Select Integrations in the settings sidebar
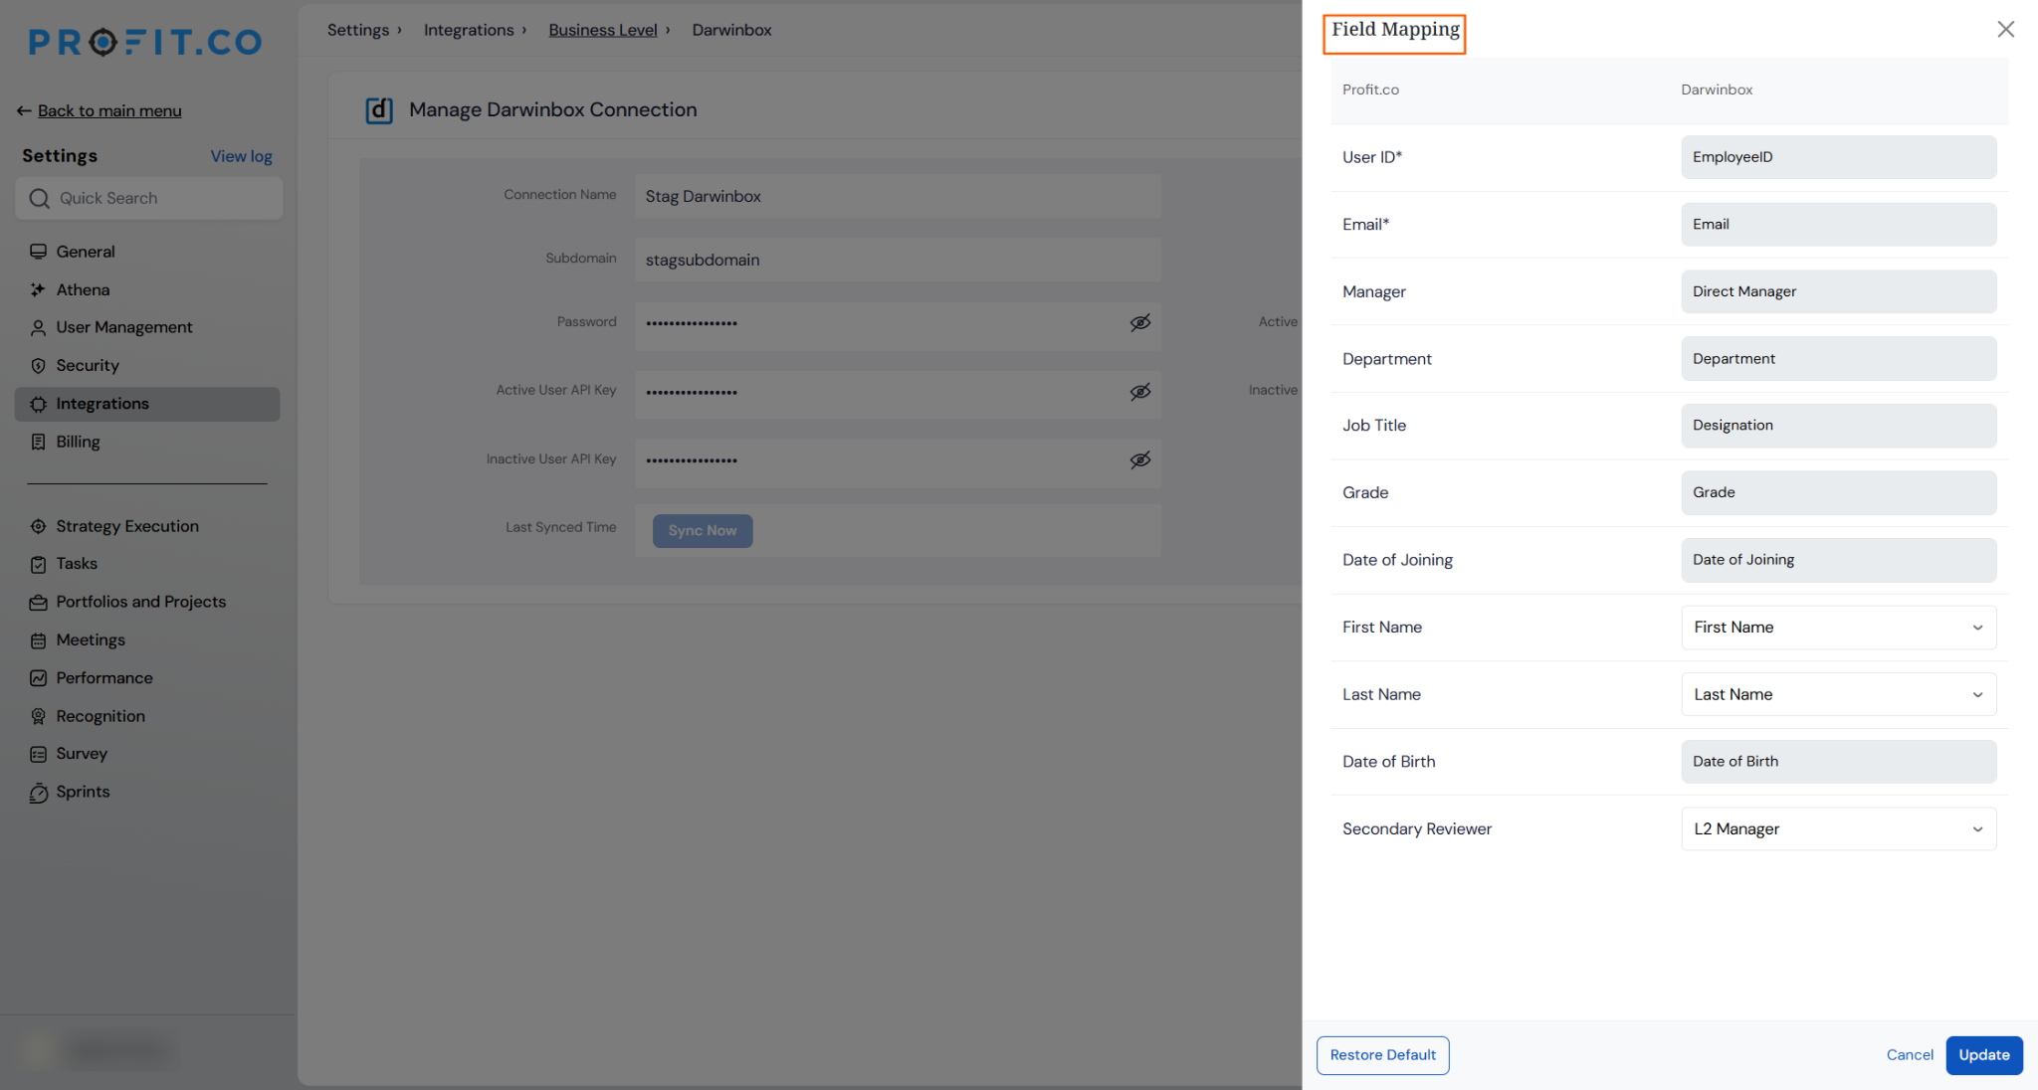 point(147,404)
